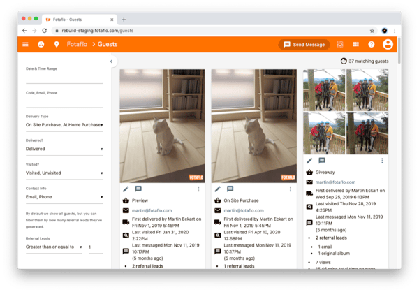
Task: Click the cat photo on Preview guest card
Action: pyautogui.click(x=162, y=126)
